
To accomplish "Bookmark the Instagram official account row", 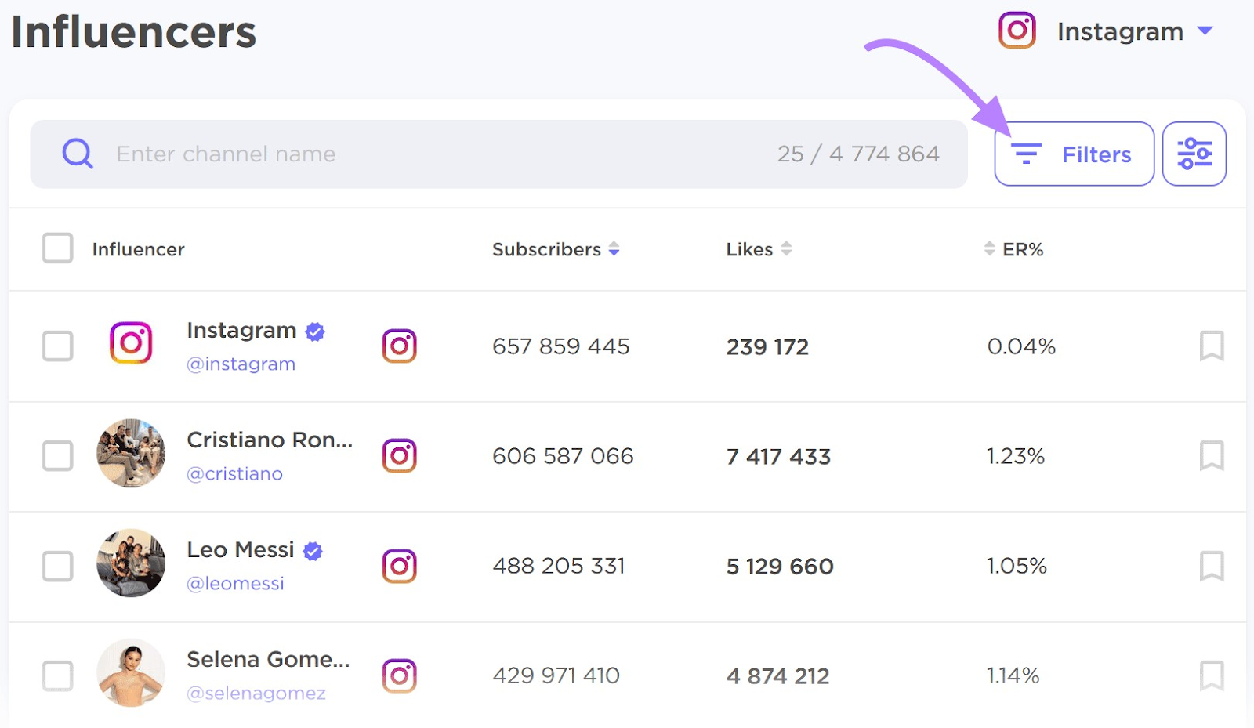I will click(1212, 346).
